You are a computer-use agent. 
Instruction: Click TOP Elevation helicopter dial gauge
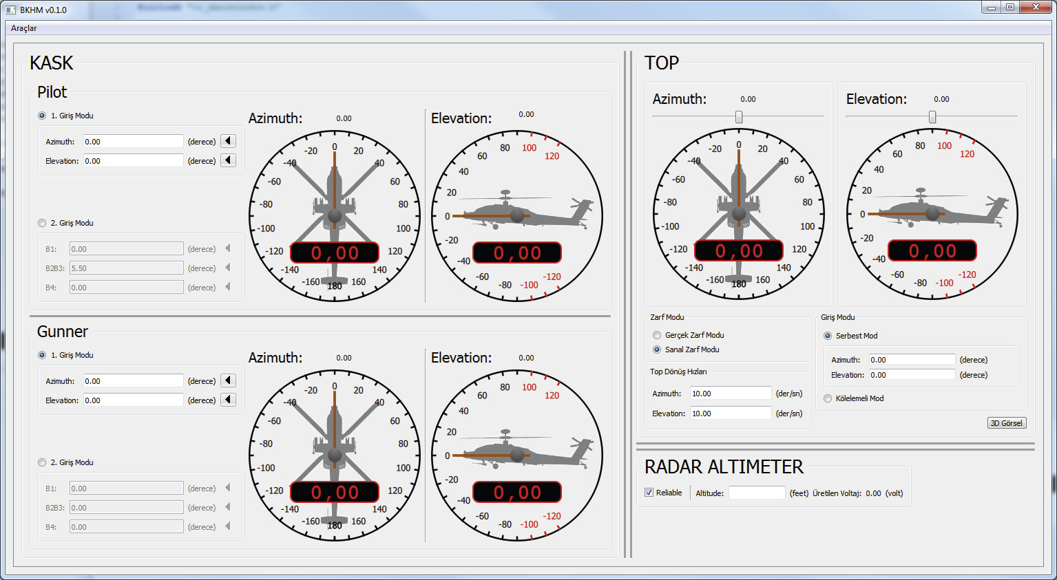coord(932,213)
